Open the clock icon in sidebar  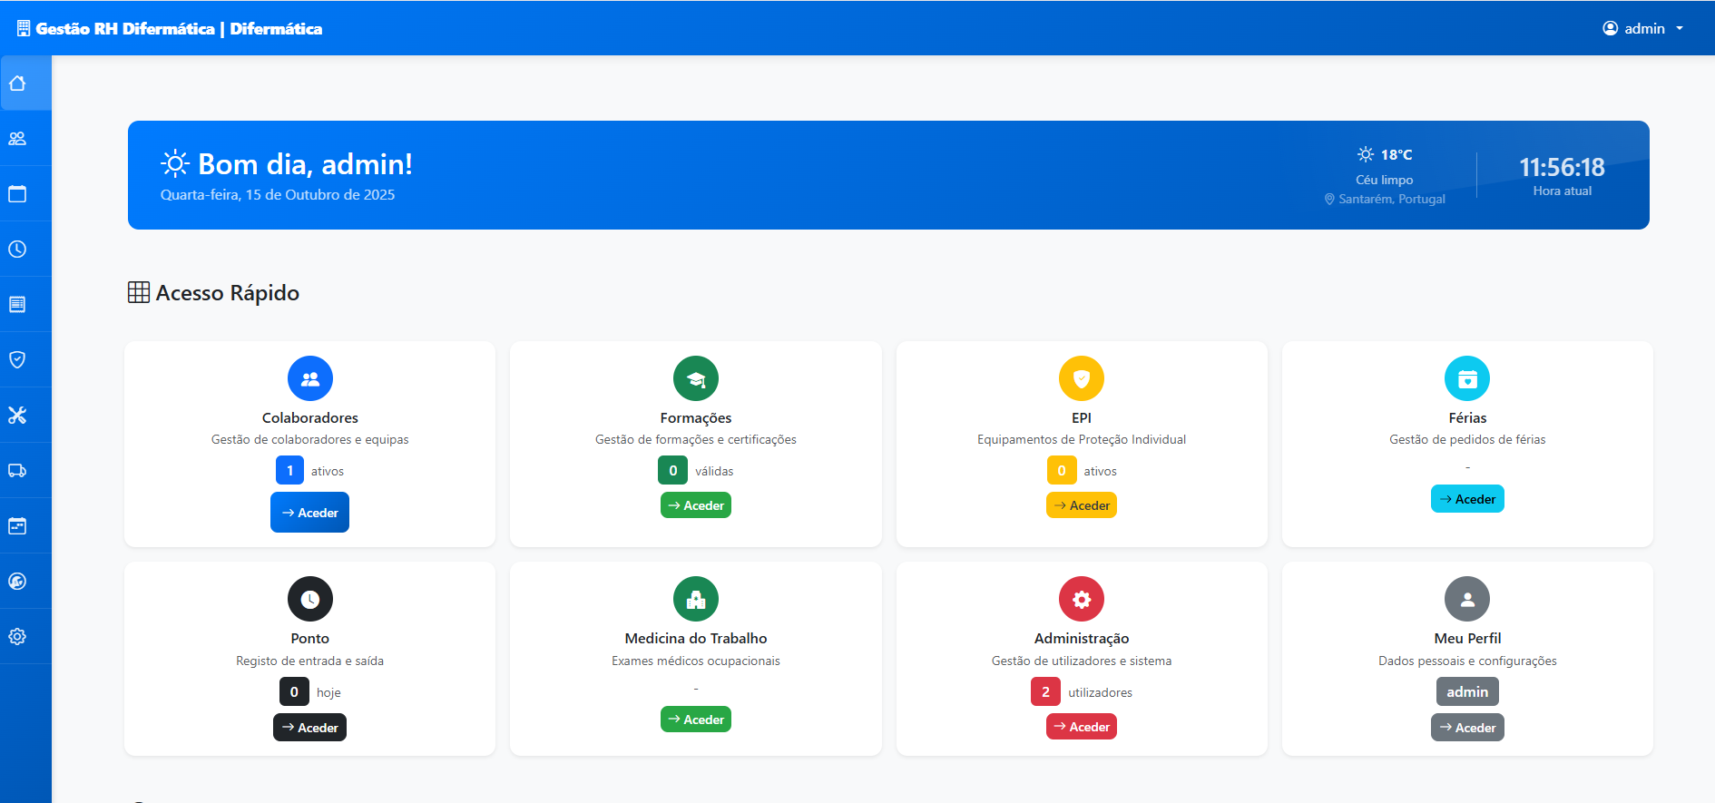(17, 250)
